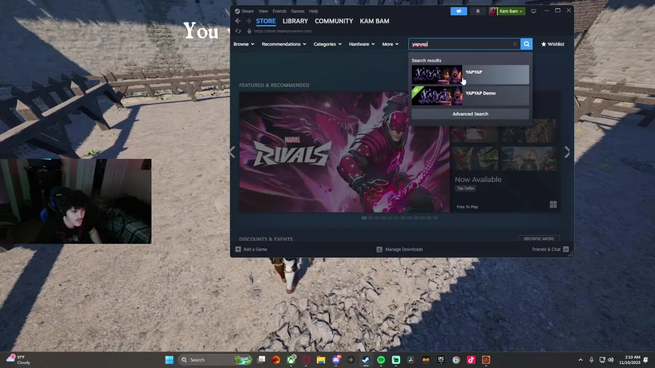Switch to the LIBRARY tab

295,21
